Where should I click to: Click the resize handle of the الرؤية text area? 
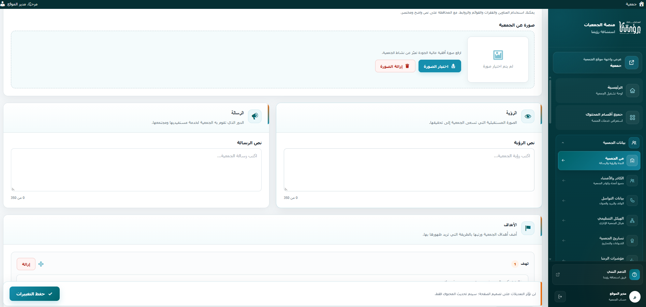(x=286, y=189)
